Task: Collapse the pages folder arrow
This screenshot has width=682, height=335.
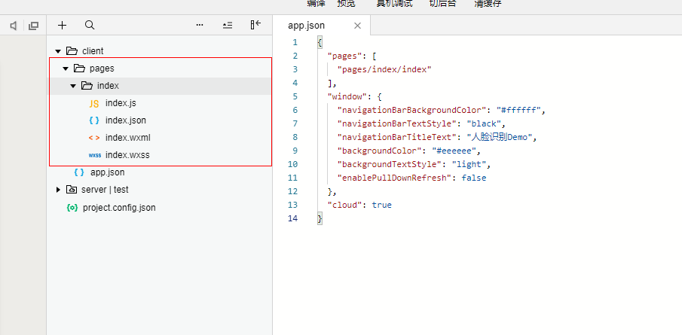Action: pyautogui.click(x=66, y=69)
